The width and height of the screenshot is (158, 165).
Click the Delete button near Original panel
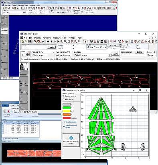[x=140, y=52]
